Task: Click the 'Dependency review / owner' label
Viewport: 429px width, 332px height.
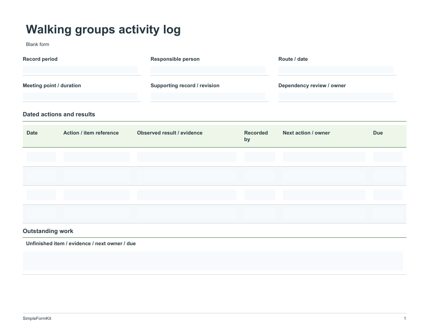Action: point(312,85)
